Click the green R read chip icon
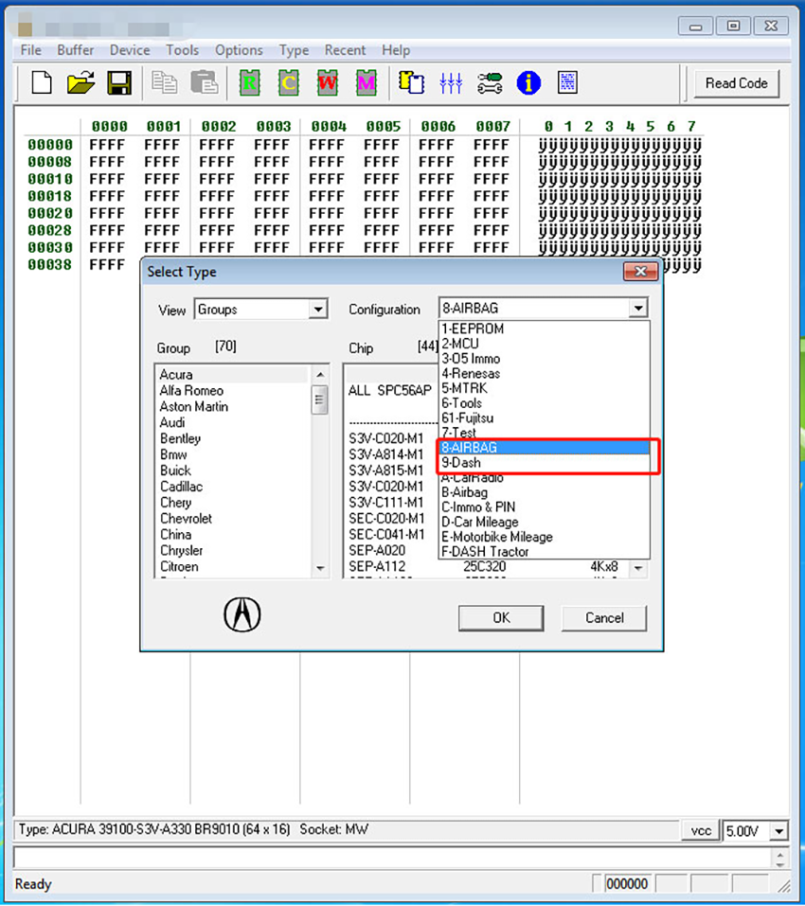805x906 pixels. pyautogui.click(x=250, y=82)
